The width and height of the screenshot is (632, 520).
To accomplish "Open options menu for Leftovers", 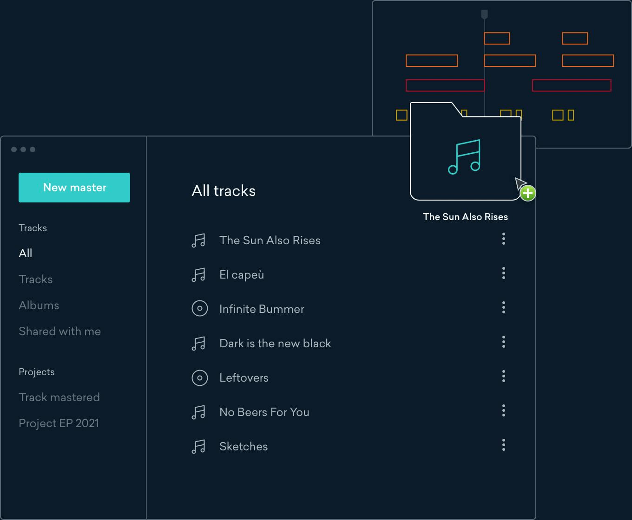I will pos(504,376).
